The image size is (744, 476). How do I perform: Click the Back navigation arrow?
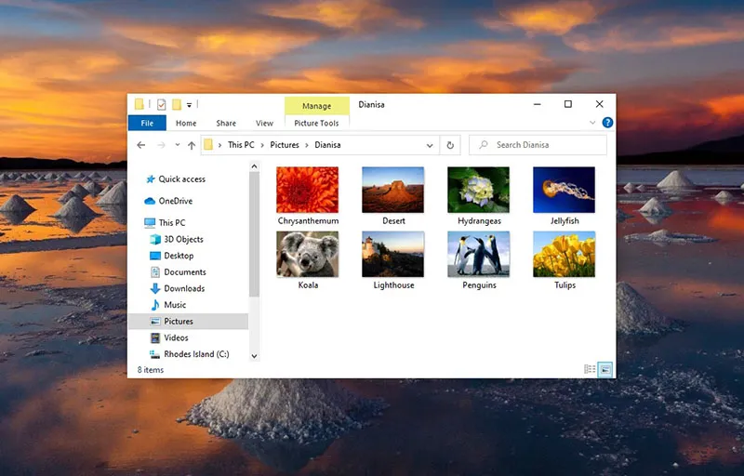point(141,145)
